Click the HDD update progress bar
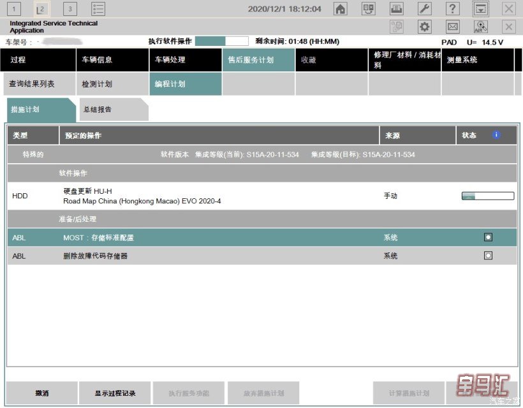This screenshot has width=523, height=408. click(x=487, y=196)
